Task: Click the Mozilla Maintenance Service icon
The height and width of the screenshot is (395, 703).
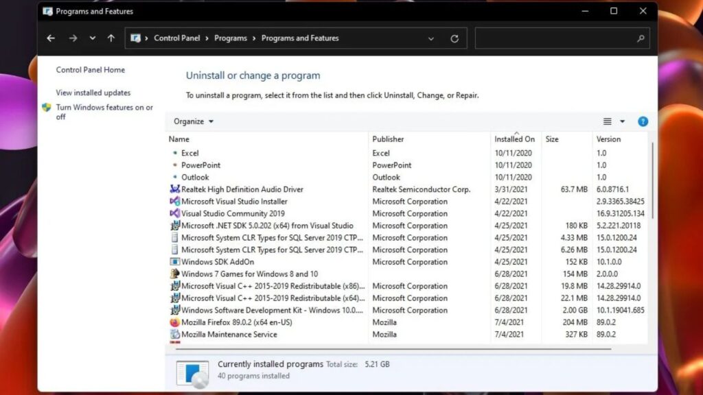Action: click(x=175, y=335)
